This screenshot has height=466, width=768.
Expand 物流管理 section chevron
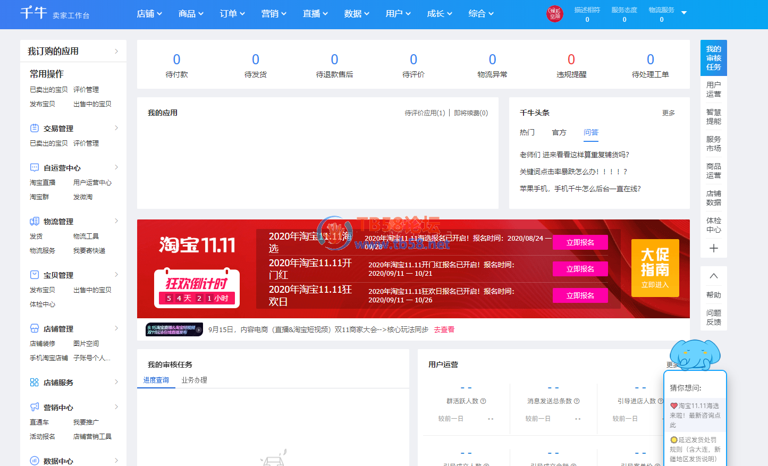116,221
